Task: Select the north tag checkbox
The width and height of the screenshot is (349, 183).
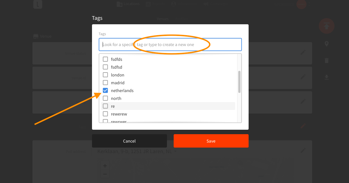Action: 105,98
